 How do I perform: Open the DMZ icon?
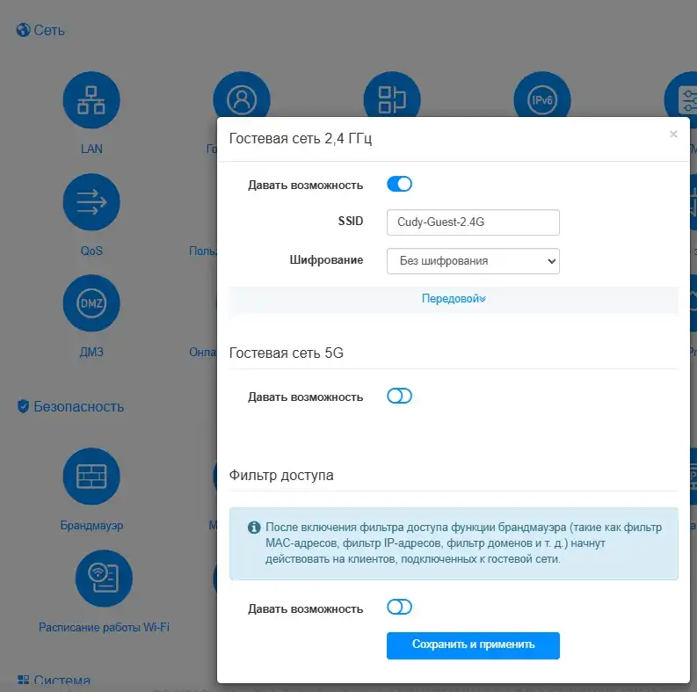tap(91, 303)
